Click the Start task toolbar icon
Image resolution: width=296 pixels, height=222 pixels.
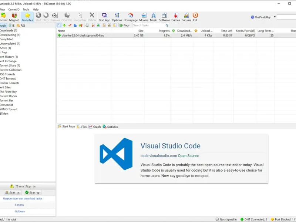[x=38, y=17]
